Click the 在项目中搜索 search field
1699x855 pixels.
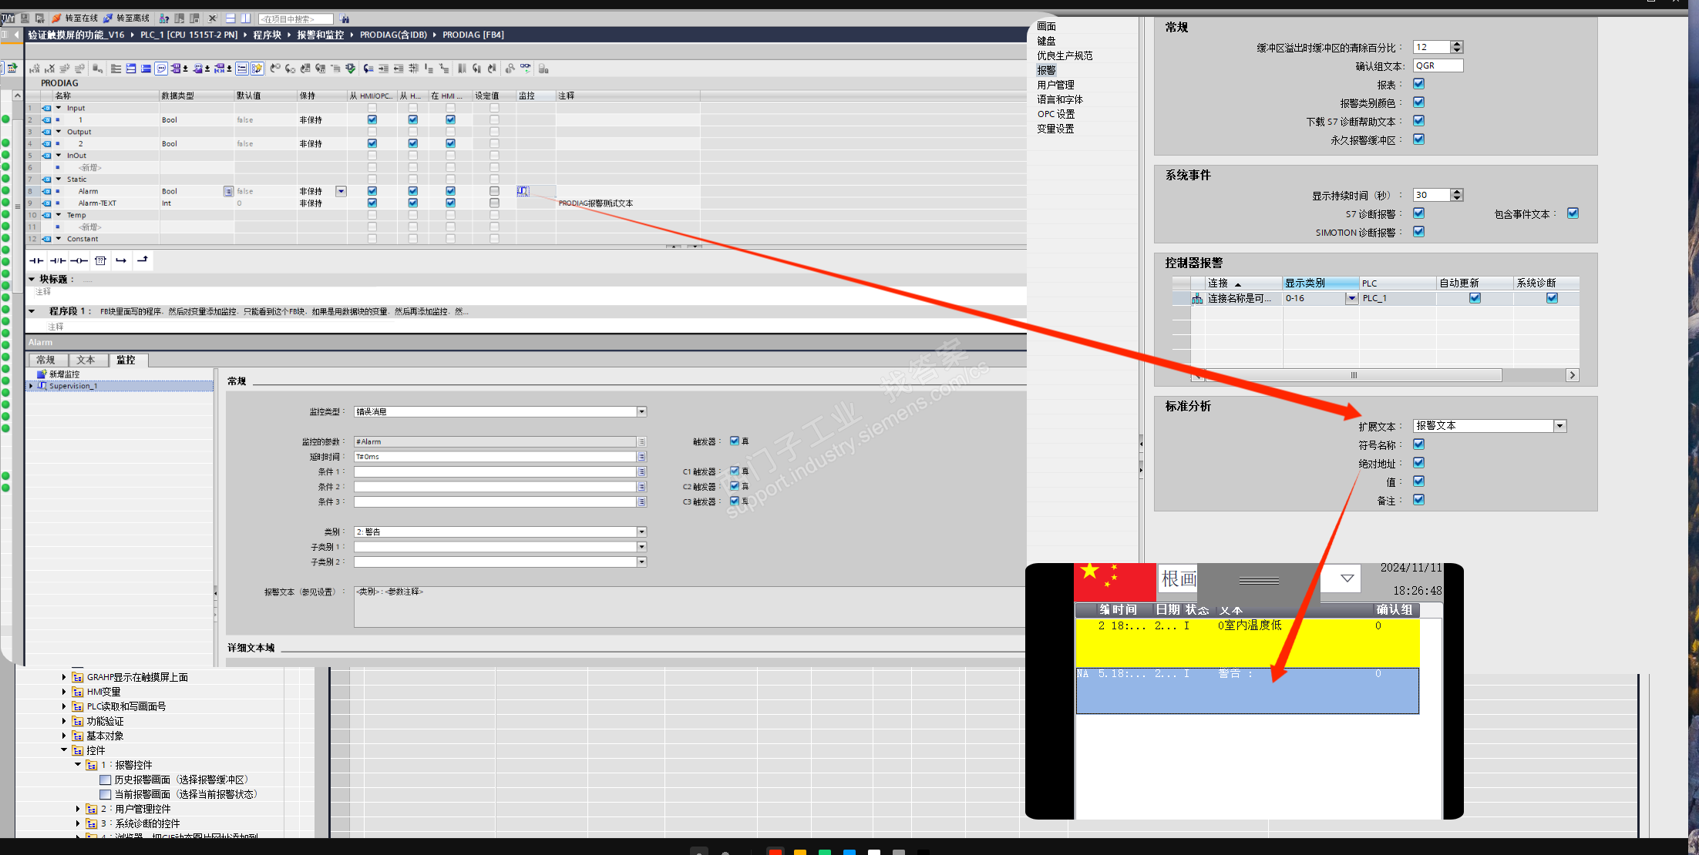(295, 18)
